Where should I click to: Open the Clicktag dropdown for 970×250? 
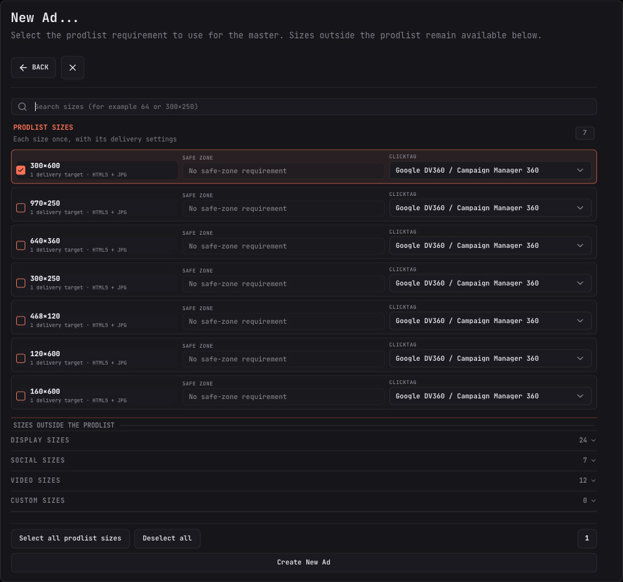pyautogui.click(x=490, y=208)
